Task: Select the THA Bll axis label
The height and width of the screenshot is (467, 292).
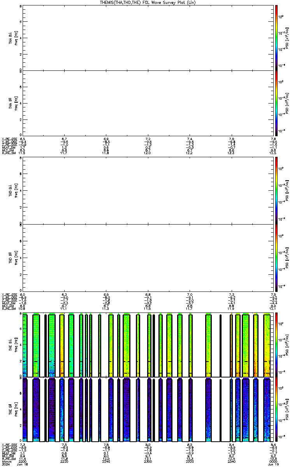Action: pyautogui.click(x=11, y=103)
